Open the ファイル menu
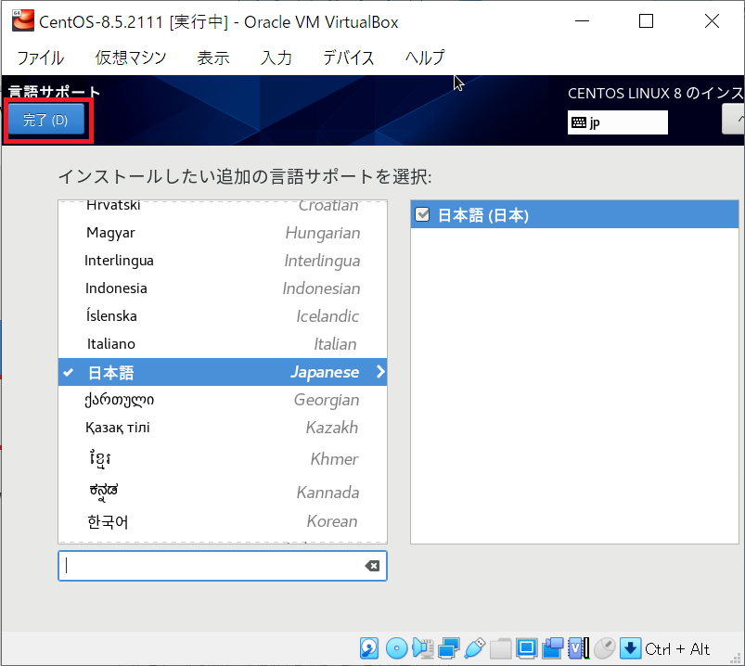Image resolution: width=745 pixels, height=666 pixels. click(x=41, y=58)
